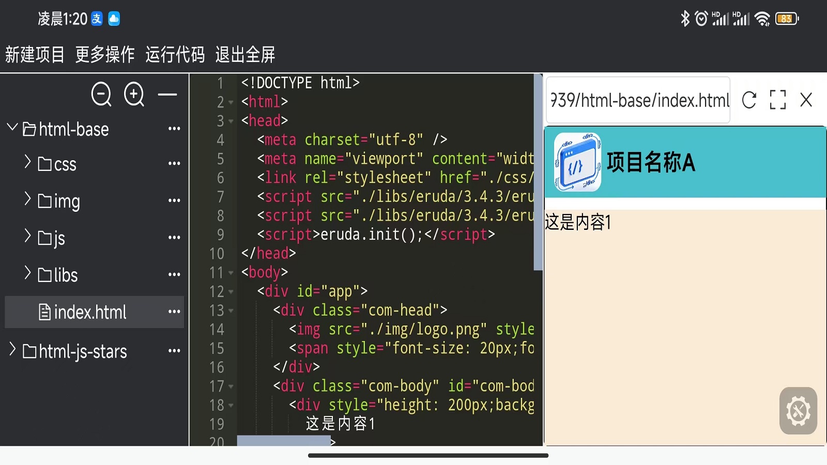Click the 项目名称A heading in preview

pos(651,162)
